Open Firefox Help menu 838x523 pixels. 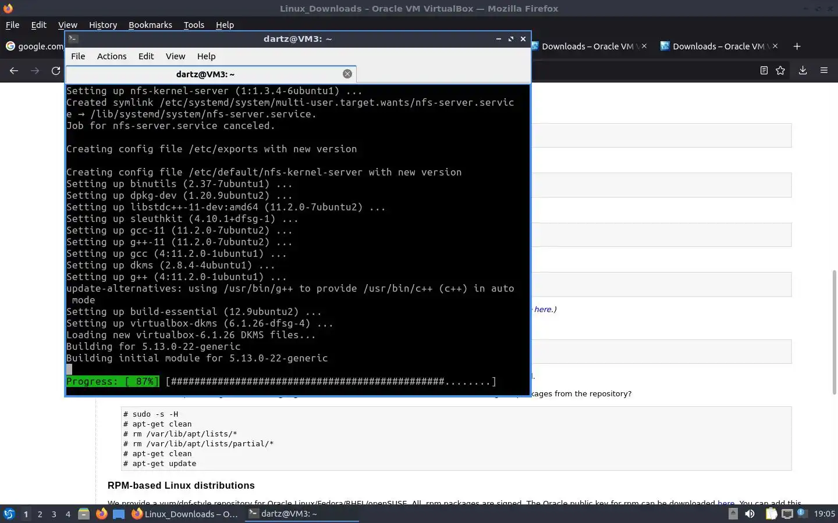coord(225,25)
